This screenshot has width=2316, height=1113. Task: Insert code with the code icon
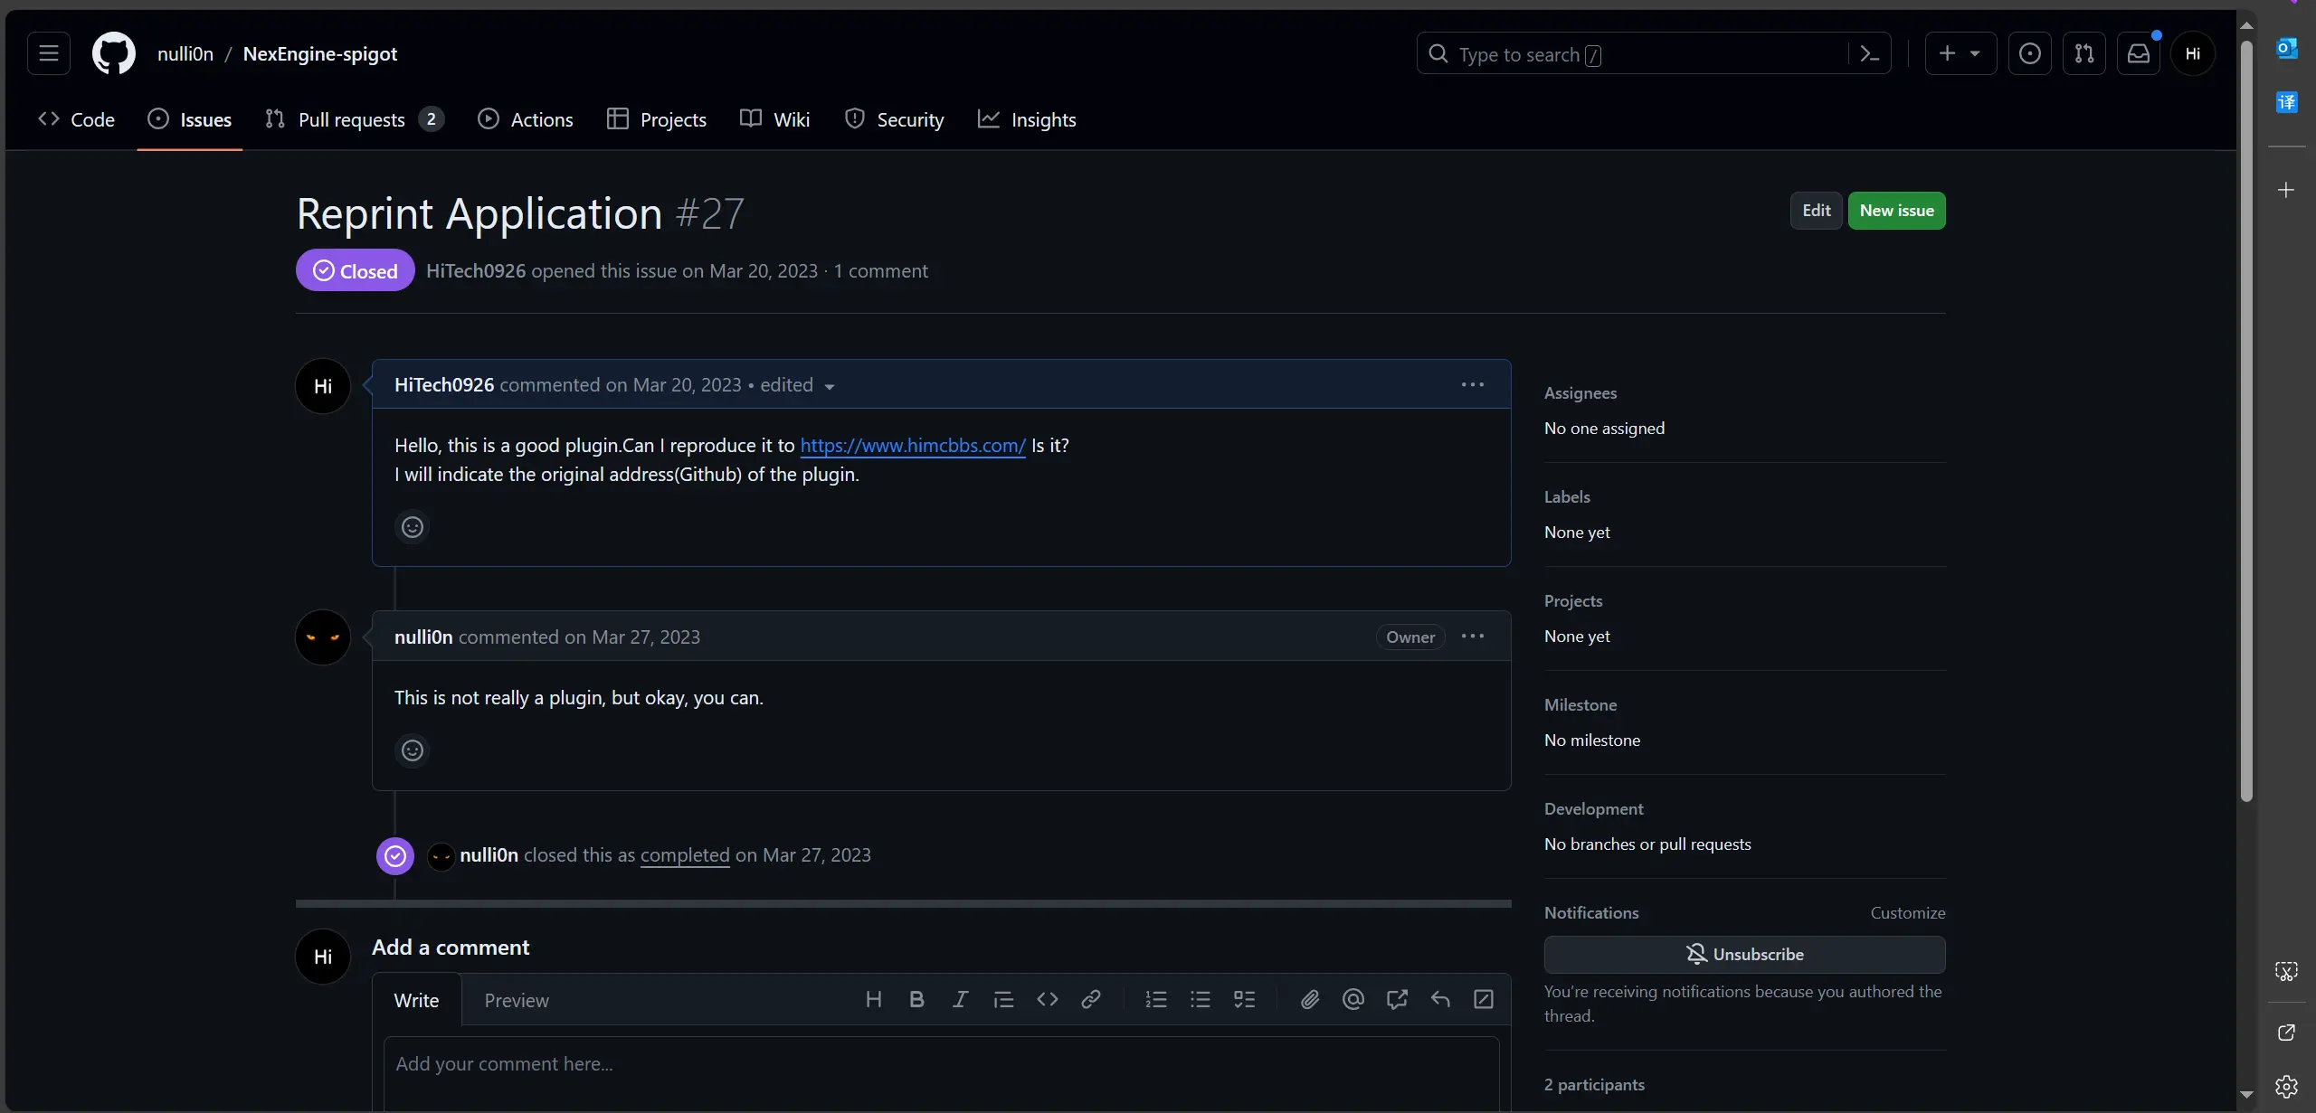click(1048, 999)
